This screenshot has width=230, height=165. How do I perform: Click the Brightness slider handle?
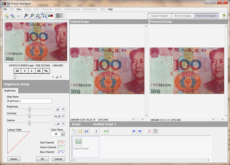(29, 109)
